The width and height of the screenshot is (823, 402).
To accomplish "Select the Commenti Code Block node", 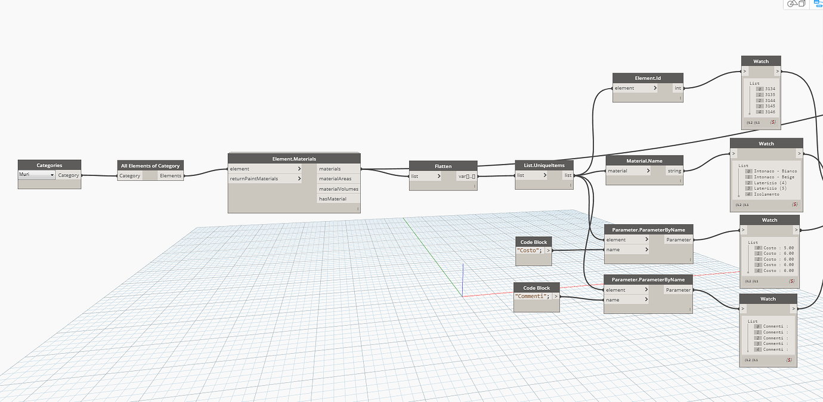I will [536, 287].
